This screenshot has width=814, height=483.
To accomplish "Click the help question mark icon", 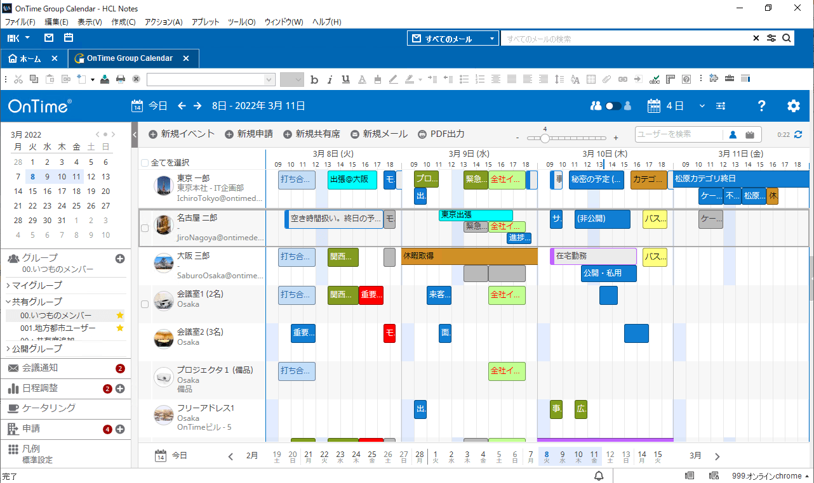I will coord(762,106).
